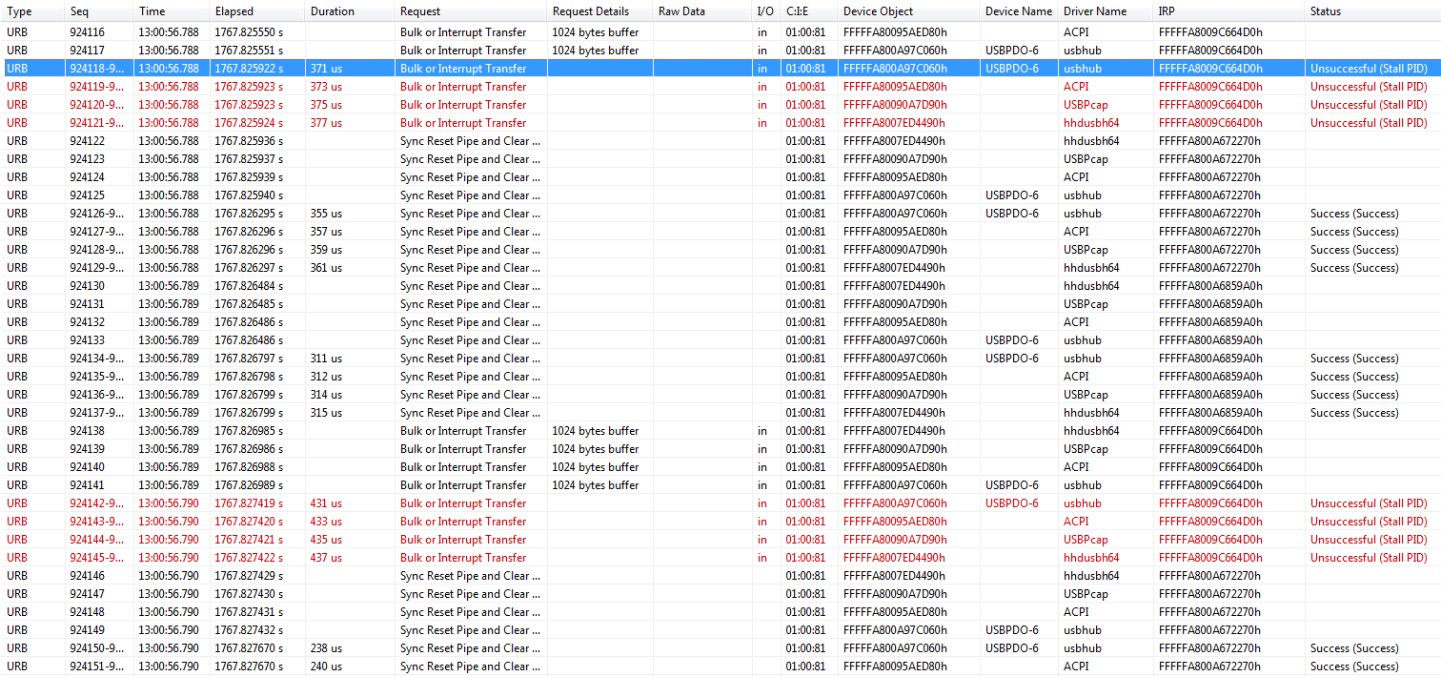Click the 238 us duration cell
The image size is (1441, 677).
click(350, 648)
